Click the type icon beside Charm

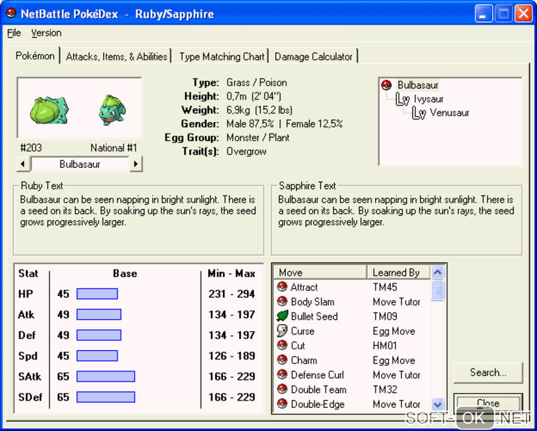click(x=282, y=360)
